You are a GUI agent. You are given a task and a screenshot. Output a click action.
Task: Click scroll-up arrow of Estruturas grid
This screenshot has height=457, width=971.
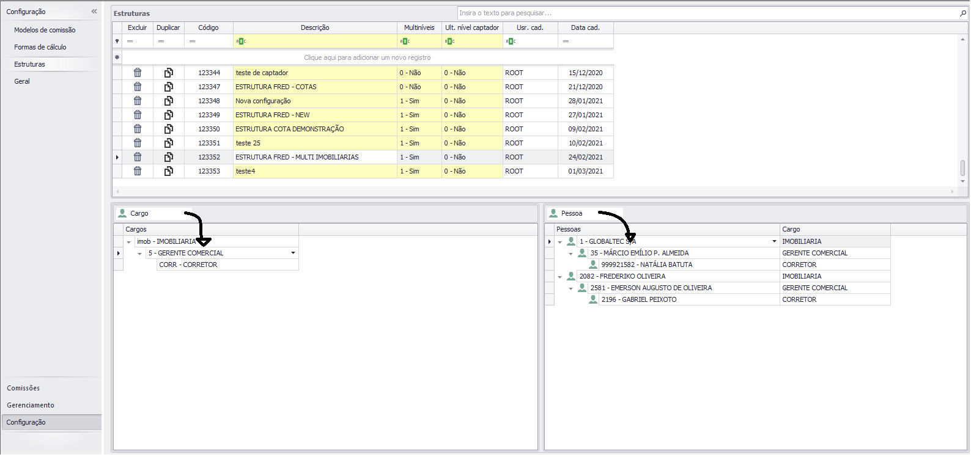point(962,39)
